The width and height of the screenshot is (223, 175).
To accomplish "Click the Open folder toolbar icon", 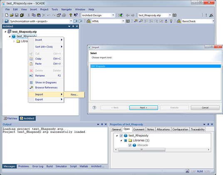I will 12,15.
